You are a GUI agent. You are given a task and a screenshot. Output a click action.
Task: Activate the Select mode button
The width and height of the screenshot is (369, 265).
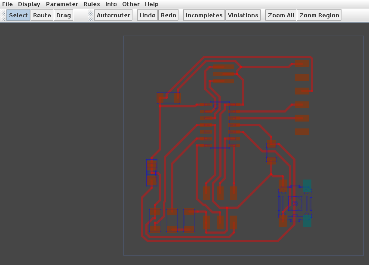(x=18, y=15)
